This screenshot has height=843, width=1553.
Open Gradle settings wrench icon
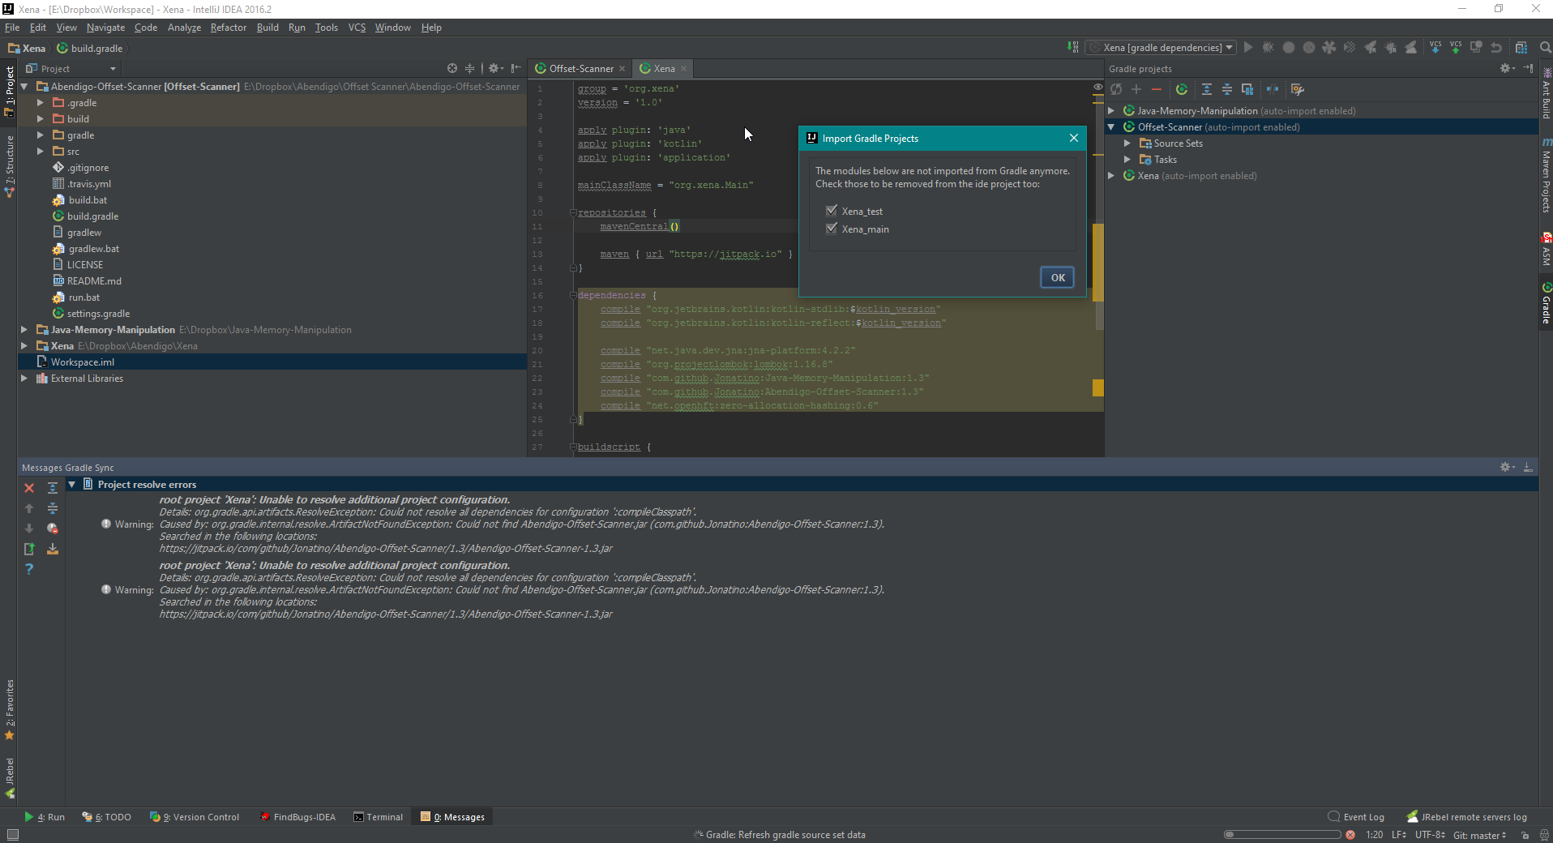point(1297,90)
